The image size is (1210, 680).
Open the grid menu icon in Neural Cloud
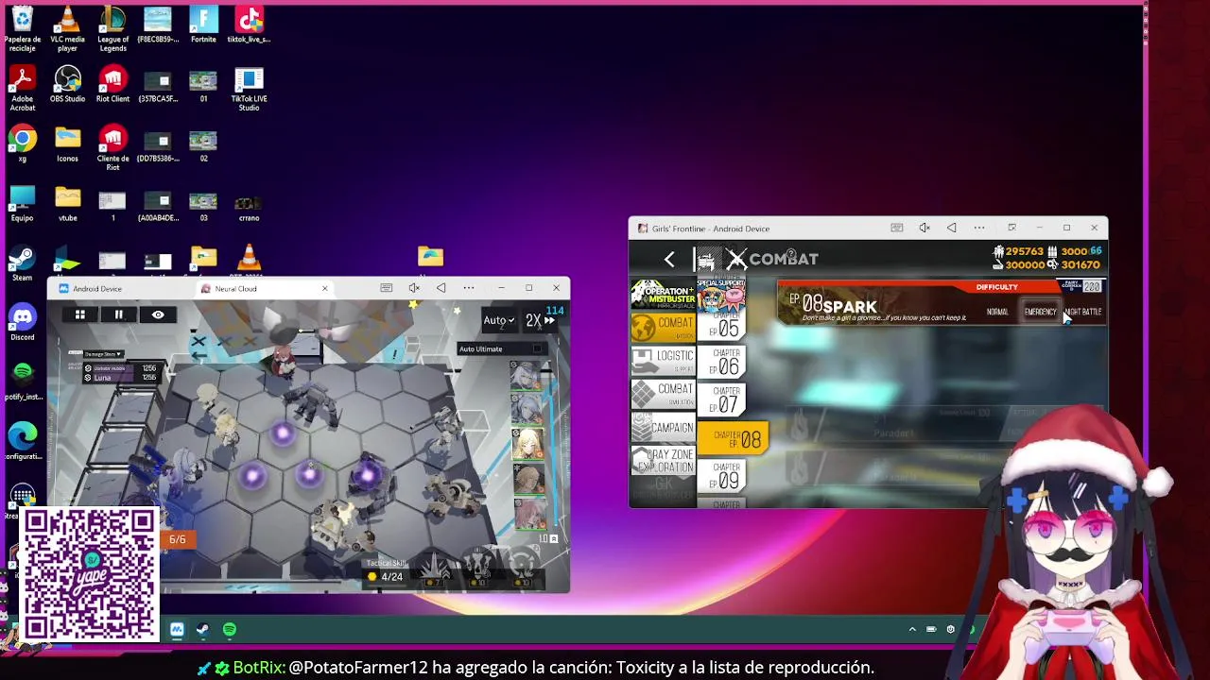(80, 314)
